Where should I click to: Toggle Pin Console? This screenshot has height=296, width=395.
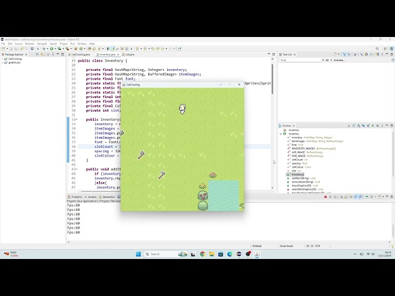pyautogui.click(x=367, y=197)
